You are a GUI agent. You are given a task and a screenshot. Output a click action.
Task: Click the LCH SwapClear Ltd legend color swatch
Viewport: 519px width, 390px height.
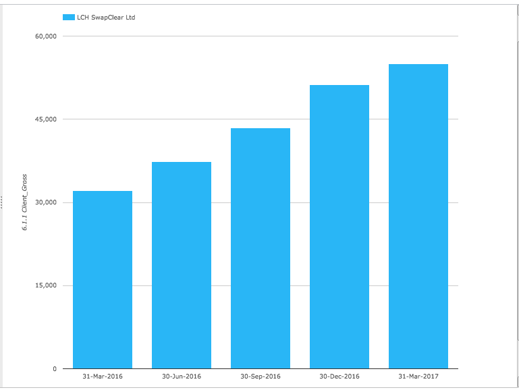[69, 17]
